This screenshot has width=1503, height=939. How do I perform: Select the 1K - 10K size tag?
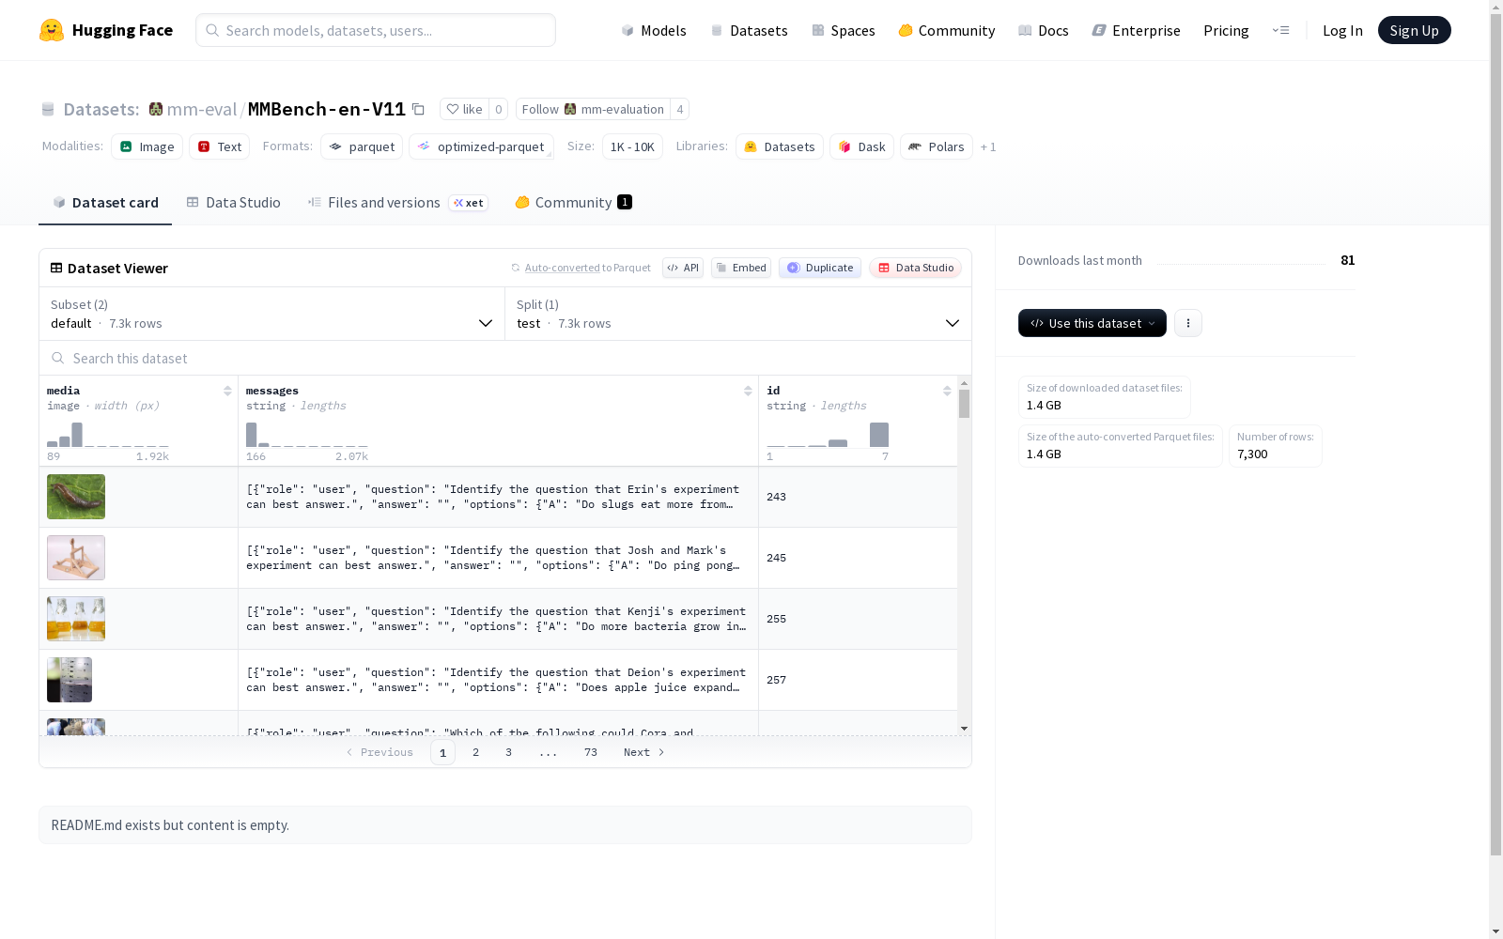tap(632, 146)
